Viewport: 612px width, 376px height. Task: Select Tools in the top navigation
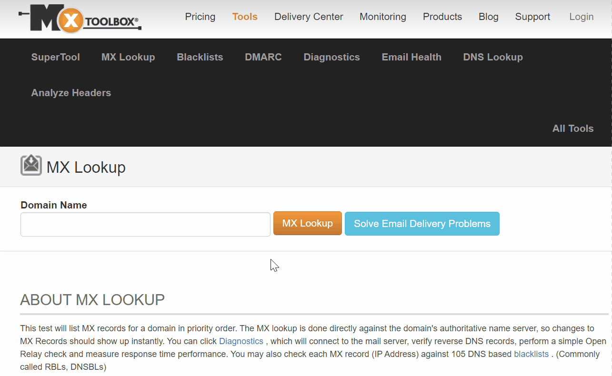[245, 17]
